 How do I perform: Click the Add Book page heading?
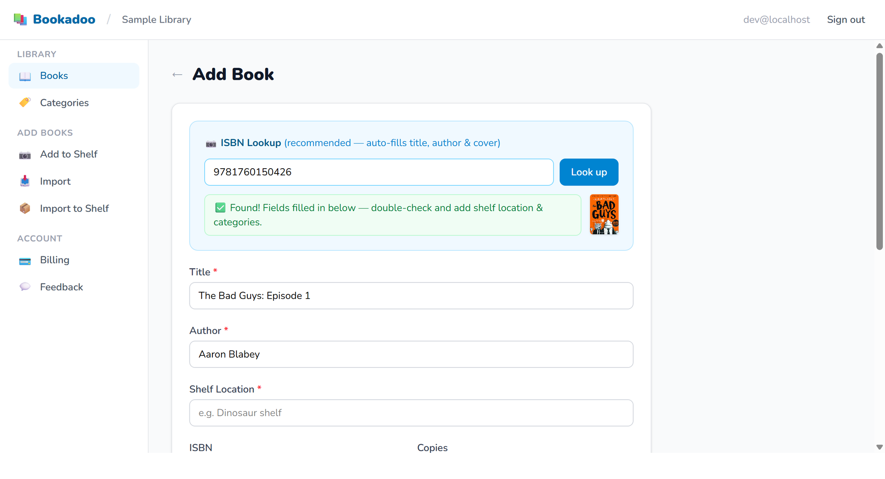233,74
